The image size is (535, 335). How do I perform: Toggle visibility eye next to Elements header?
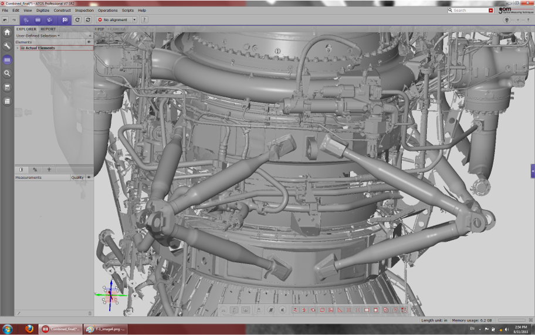tap(89, 42)
